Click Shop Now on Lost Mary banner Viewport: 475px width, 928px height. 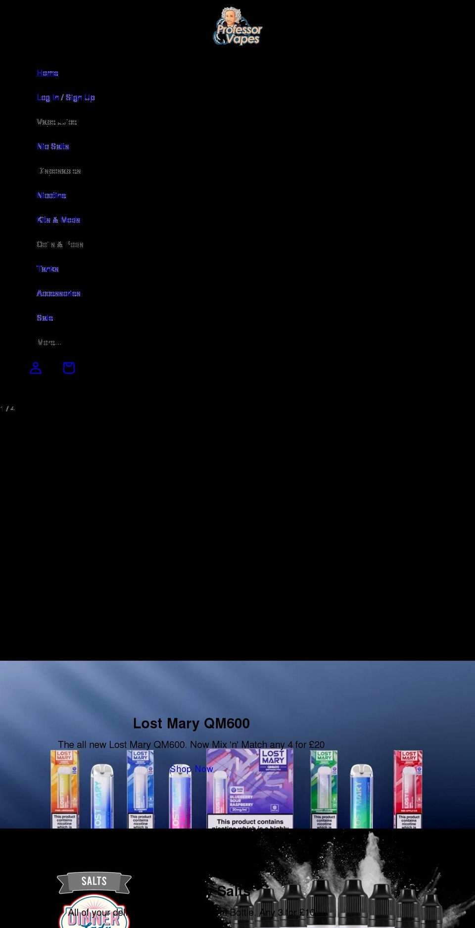[191, 769]
